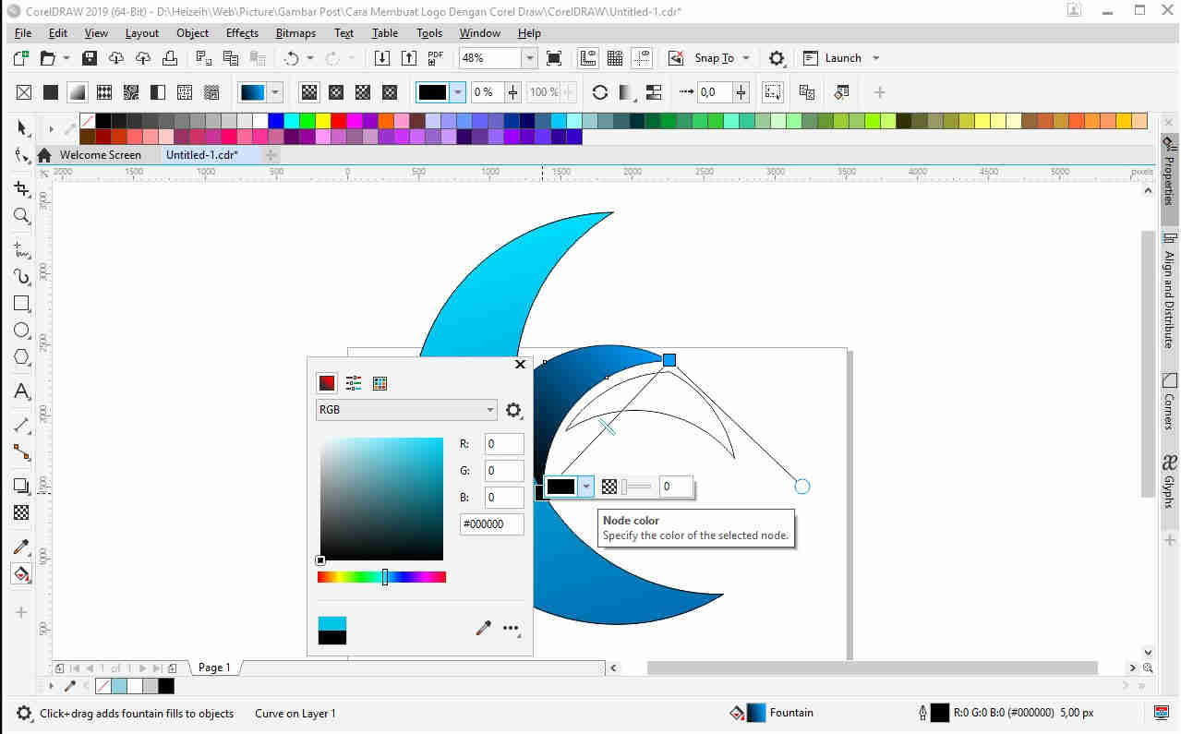Expand the Launch dropdown
This screenshot has height=734, width=1181.
pyautogui.click(x=876, y=58)
